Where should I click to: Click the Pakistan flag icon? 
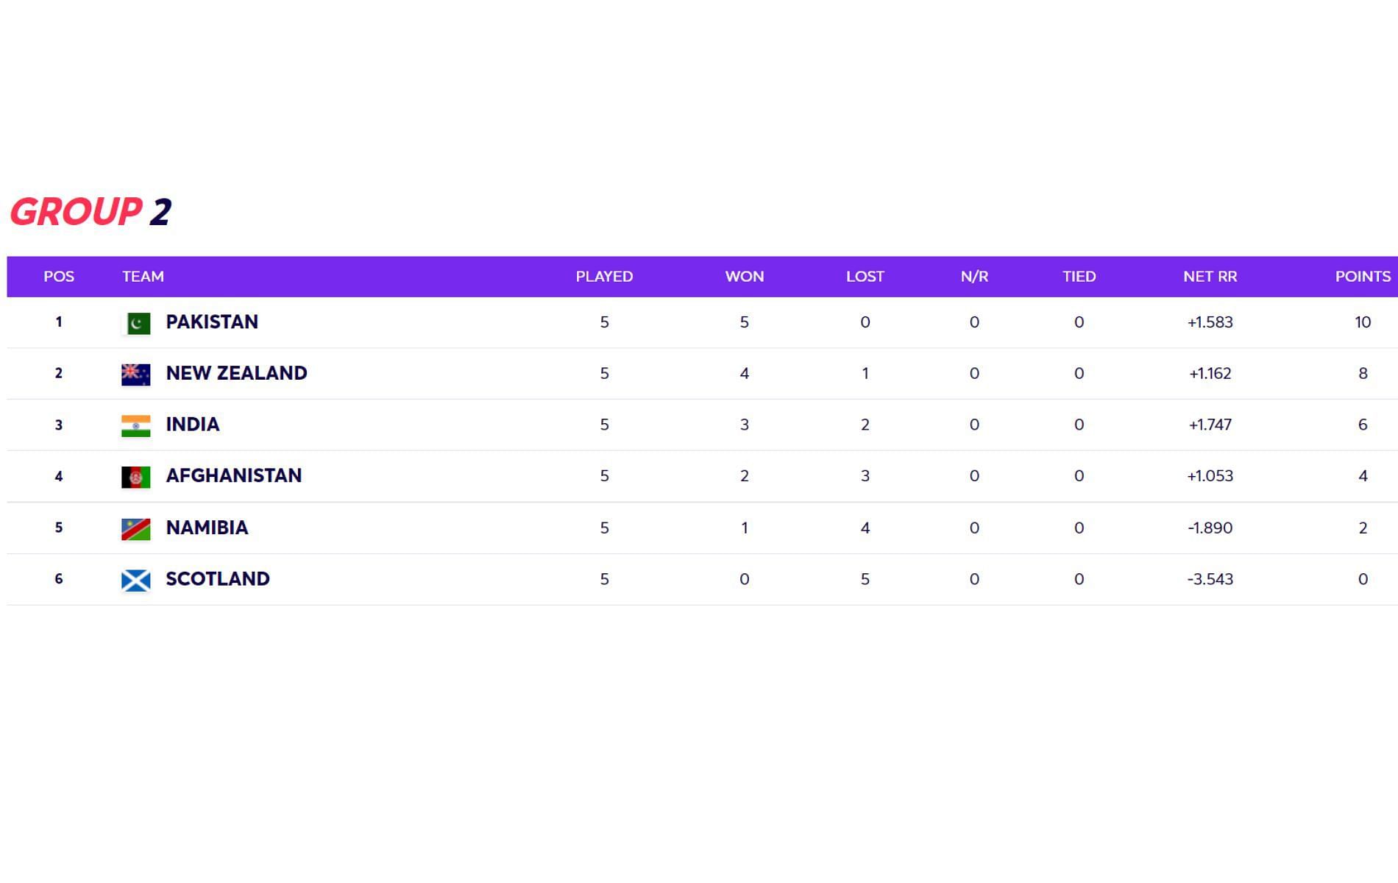pos(136,323)
